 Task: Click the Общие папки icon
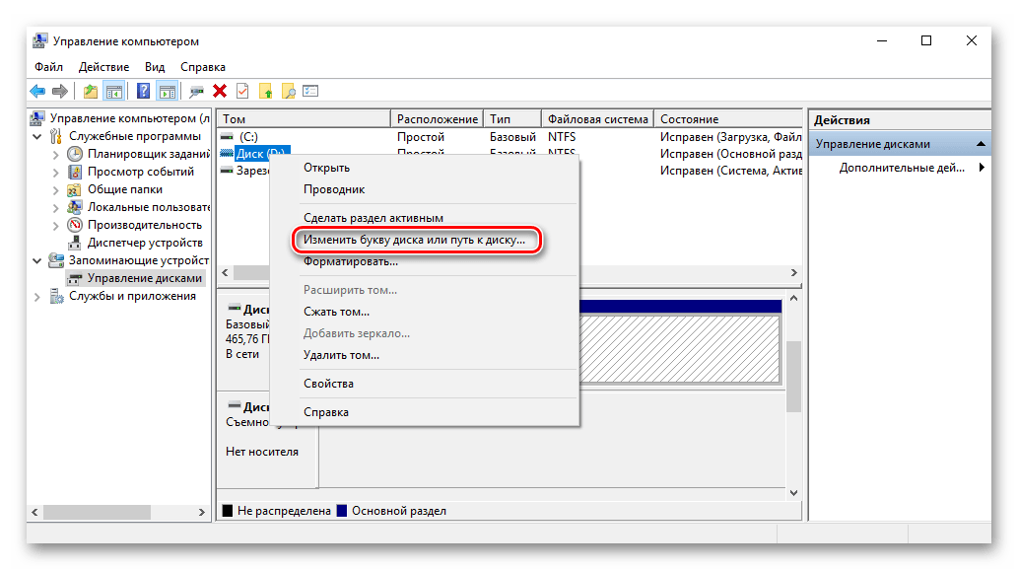pos(75,189)
